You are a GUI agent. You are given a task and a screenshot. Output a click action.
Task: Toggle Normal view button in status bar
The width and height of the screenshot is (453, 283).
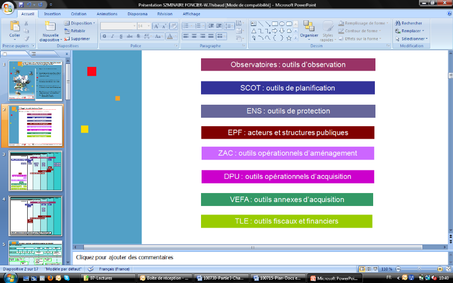click(361, 269)
